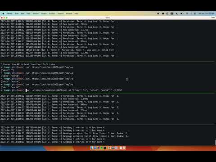Click the scrollbar in the bottom terminal pane
The width and height of the screenshot is (216, 162).
pyautogui.click(x=215, y=142)
